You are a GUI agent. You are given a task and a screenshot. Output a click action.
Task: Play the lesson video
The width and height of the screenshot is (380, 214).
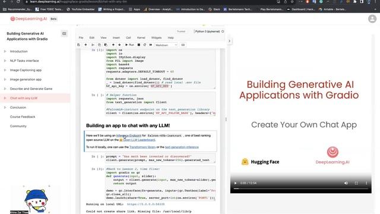tap(235, 183)
